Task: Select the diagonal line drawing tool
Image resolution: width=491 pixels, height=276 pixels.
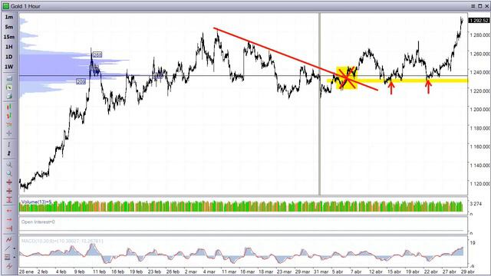Action: coord(8,248)
